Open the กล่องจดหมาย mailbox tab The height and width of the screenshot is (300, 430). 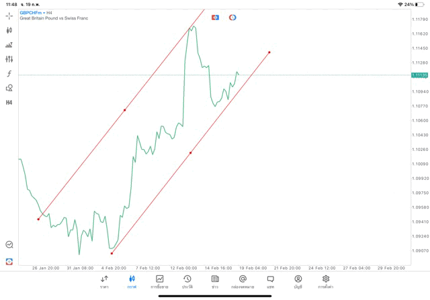[x=243, y=281]
